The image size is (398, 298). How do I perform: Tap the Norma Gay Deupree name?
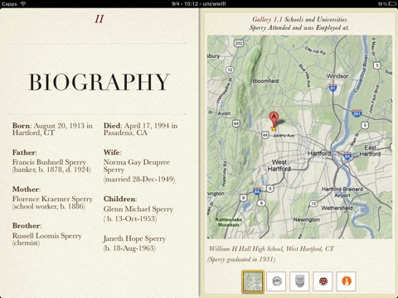pos(137,162)
